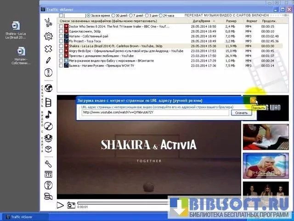Screen dimensions: 294x221
Task: Click the question mark help icon
Action: coord(48,185)
